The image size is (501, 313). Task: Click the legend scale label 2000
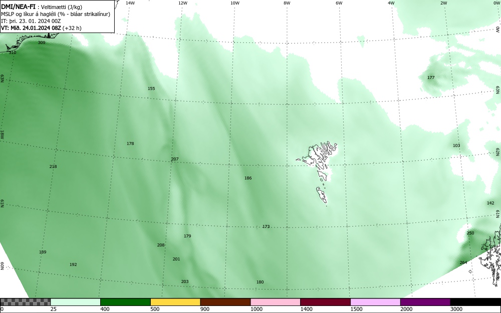pyautogui.click(x=406, y=309)
